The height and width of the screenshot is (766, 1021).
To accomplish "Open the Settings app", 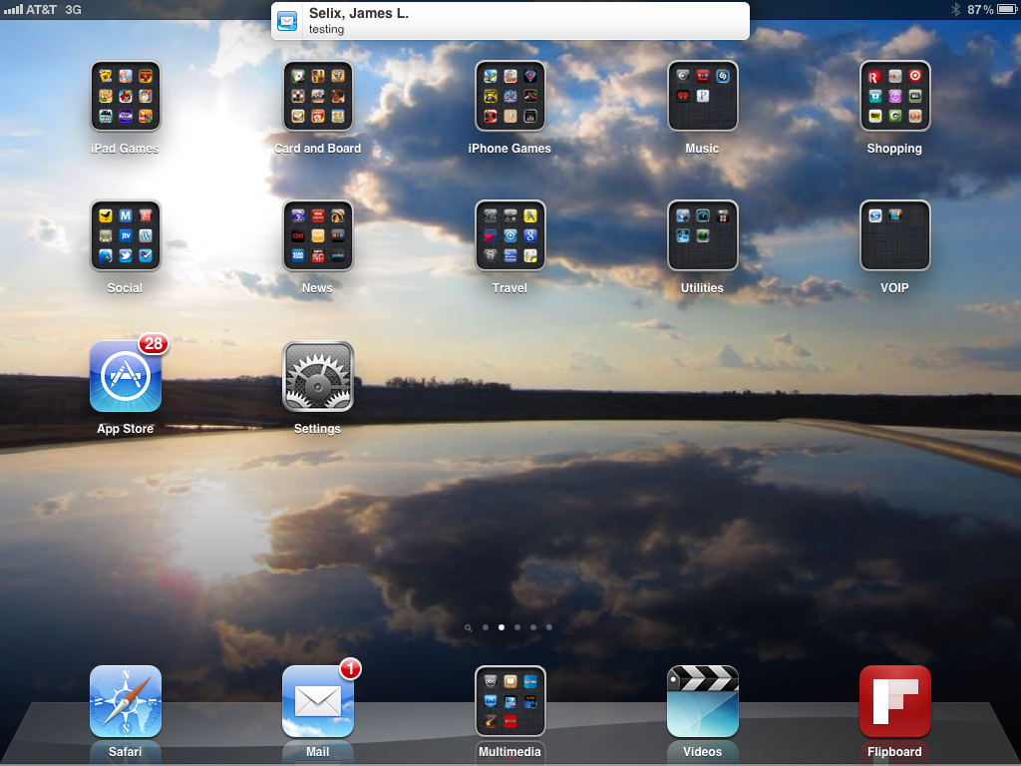I will 318,376.
